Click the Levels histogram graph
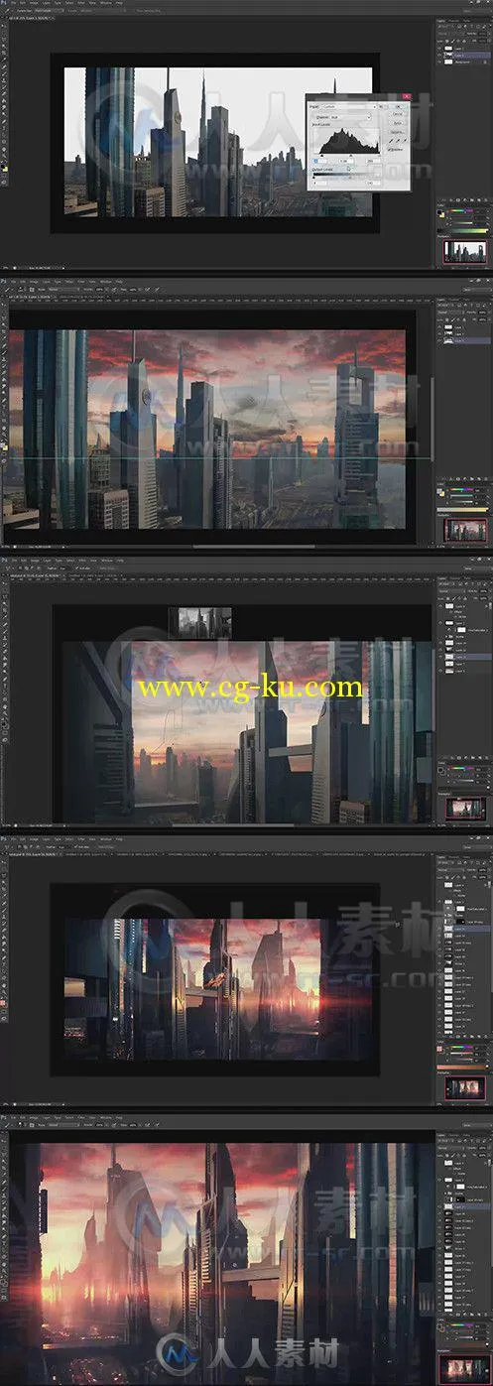This screenshot has width=493, height=1386. tap(346, 141)
